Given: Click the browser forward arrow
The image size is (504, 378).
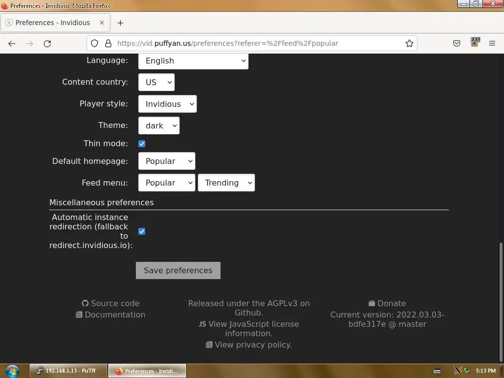Looking at the screenshot, I should (30, 43).
